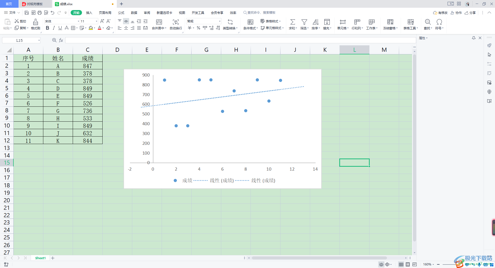The width and height of the screenshot is (495, 268).
Task: Switch to the 插入 tab
Action: (89, 13)
